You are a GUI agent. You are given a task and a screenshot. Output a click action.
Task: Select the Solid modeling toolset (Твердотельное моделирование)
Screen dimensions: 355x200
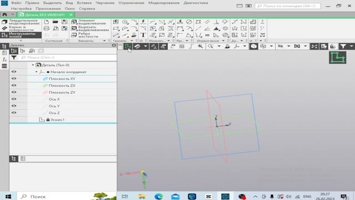[x=21, y=22]
